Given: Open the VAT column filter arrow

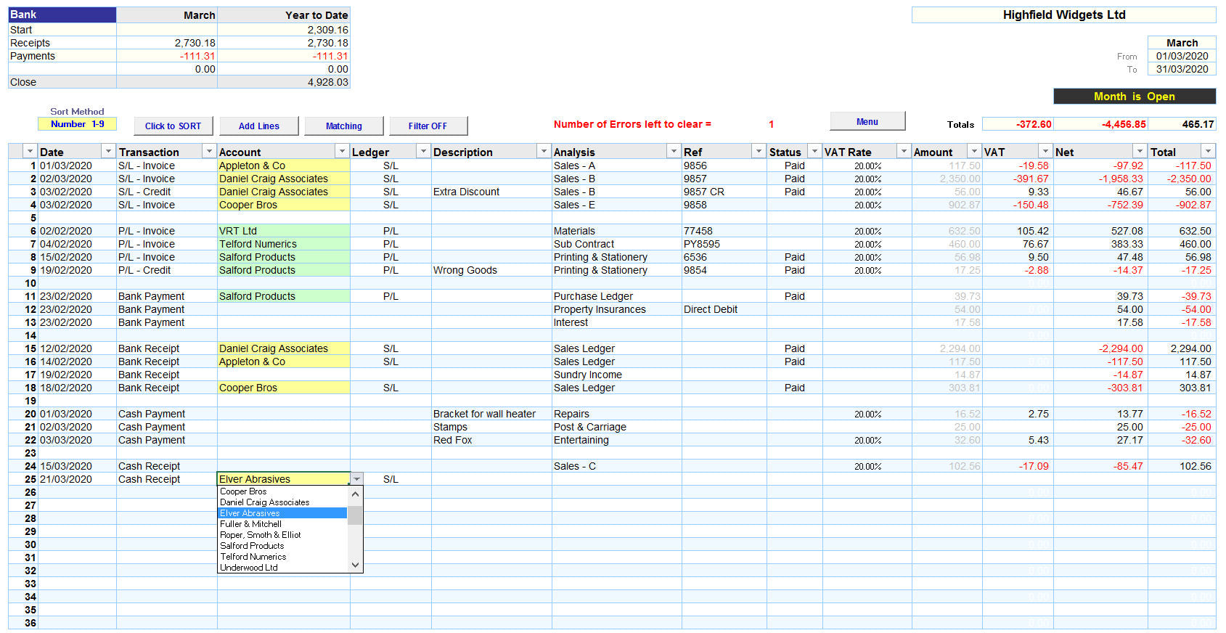Looking at the screenshot, I should [1045, 151].
